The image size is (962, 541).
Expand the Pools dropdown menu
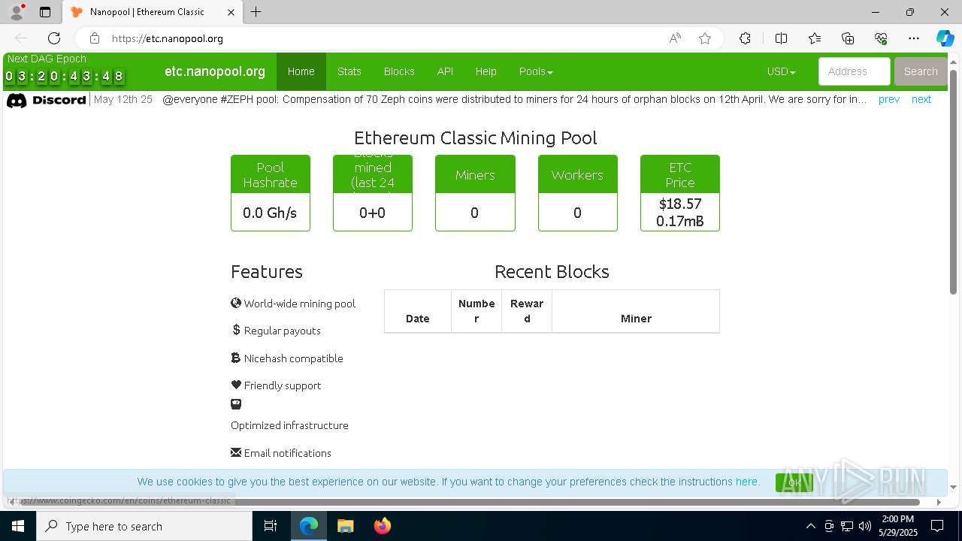click(536, 71)
